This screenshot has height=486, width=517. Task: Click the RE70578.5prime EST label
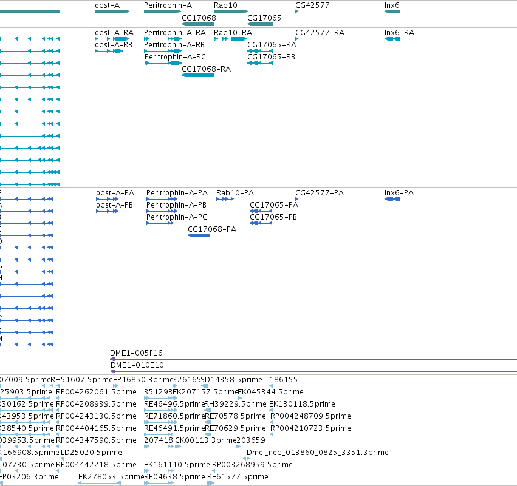click(x=236, y=416)
